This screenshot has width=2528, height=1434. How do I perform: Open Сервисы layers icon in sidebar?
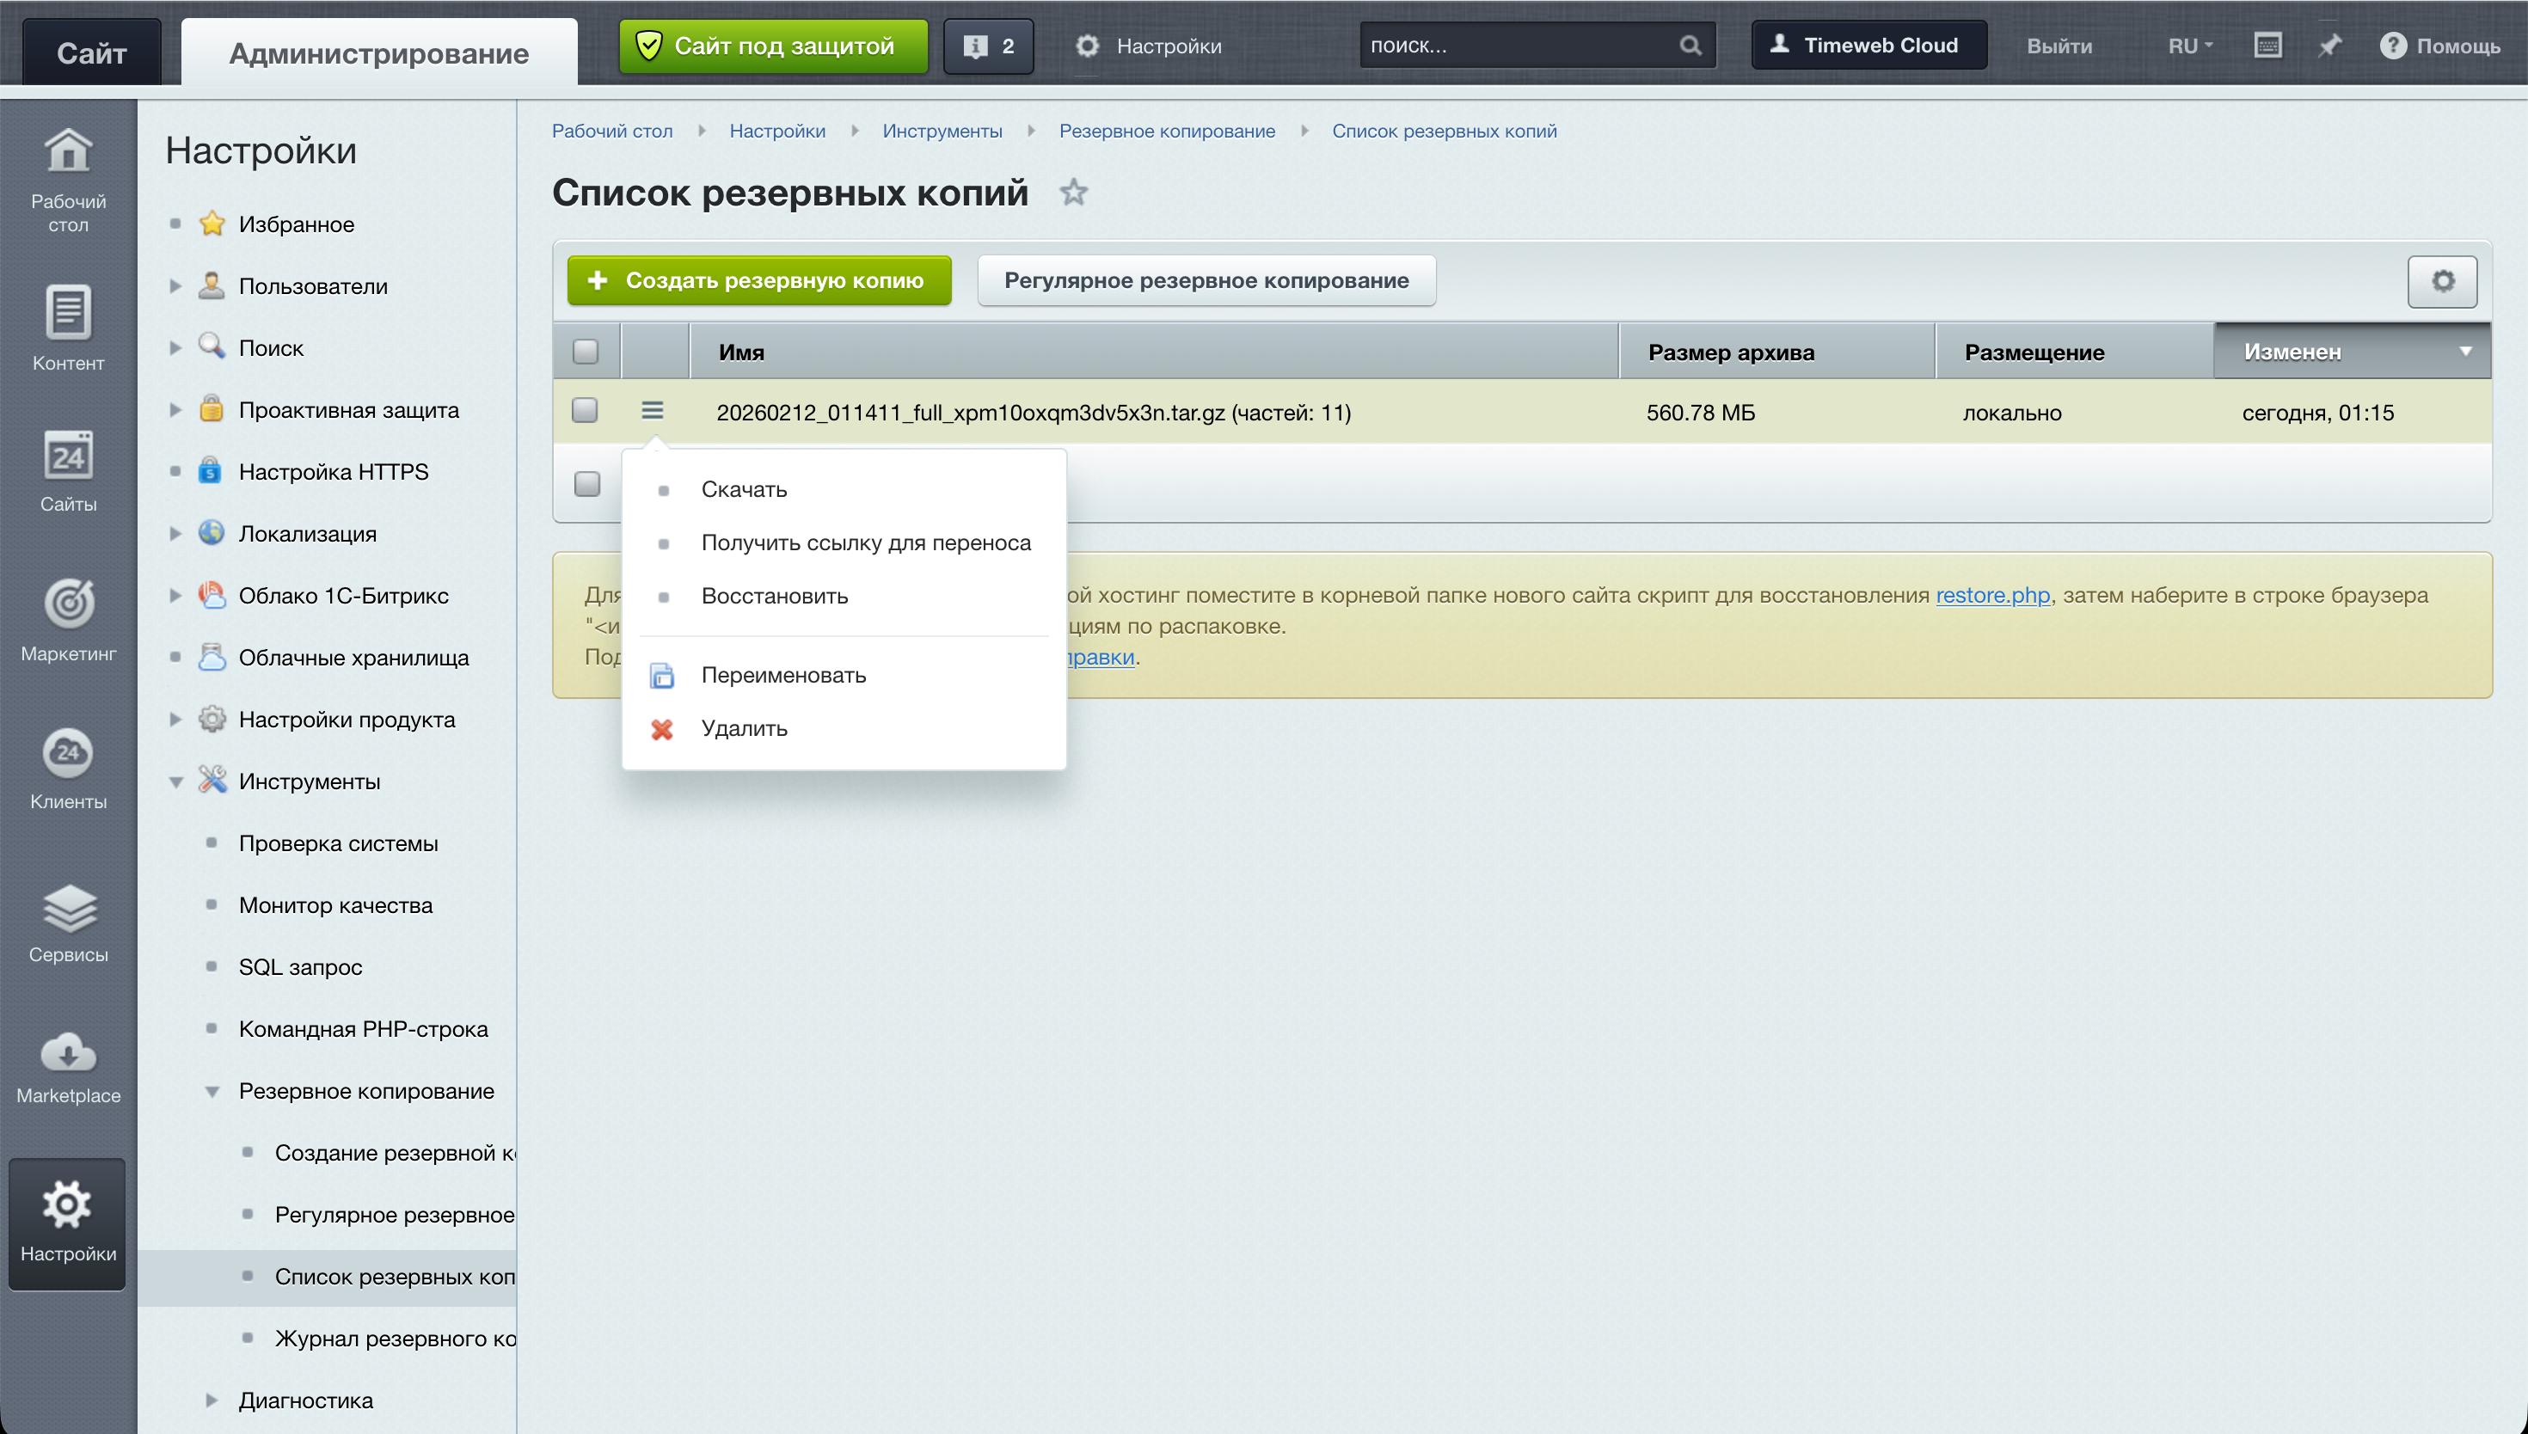pyautogui.click(x=68, y=908)
